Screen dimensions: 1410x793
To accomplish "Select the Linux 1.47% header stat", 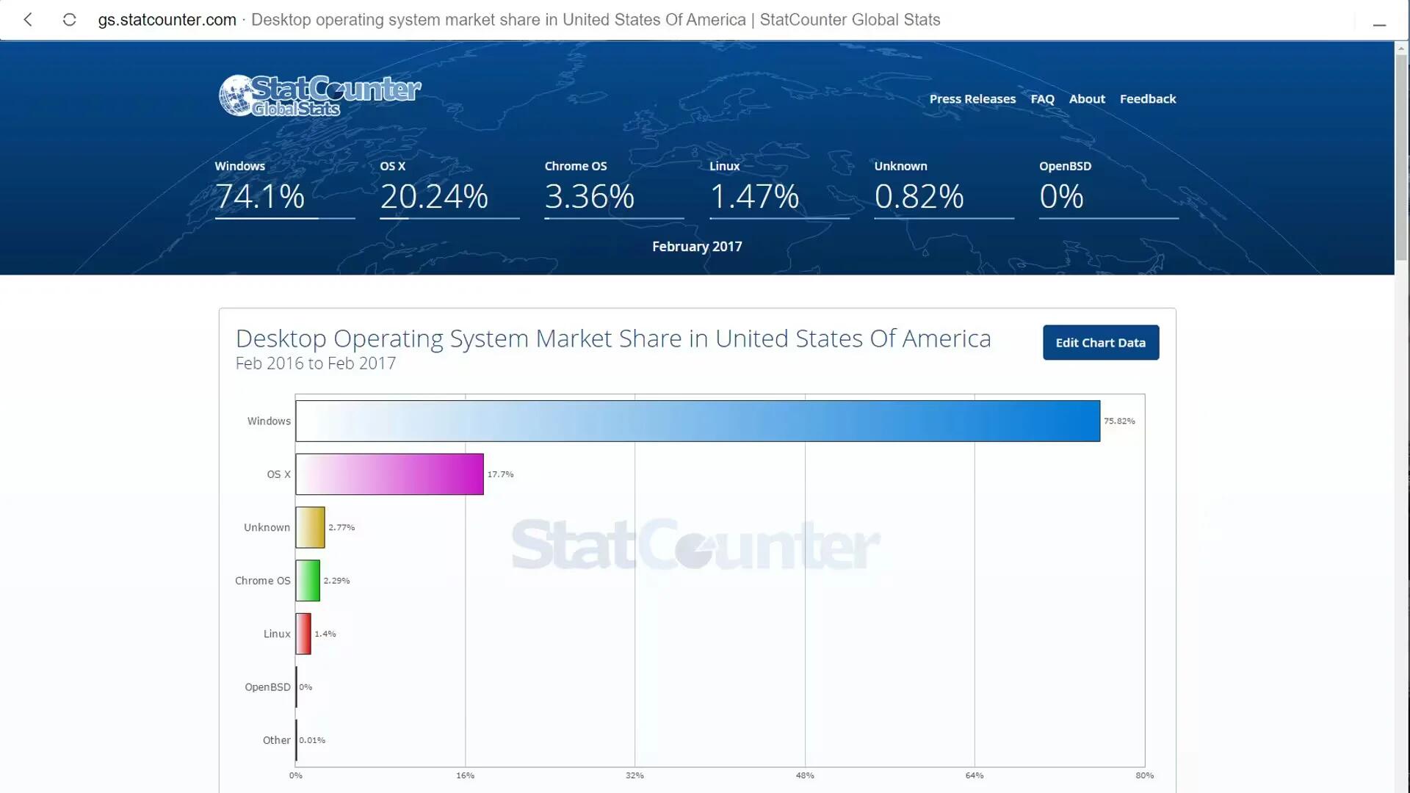I will tap(779, 189).
